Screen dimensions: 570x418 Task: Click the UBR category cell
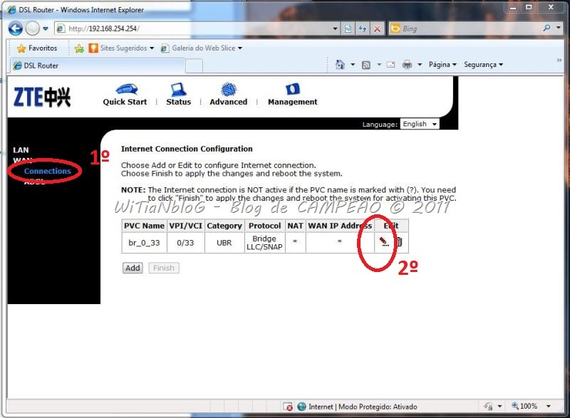coord(224,243)
